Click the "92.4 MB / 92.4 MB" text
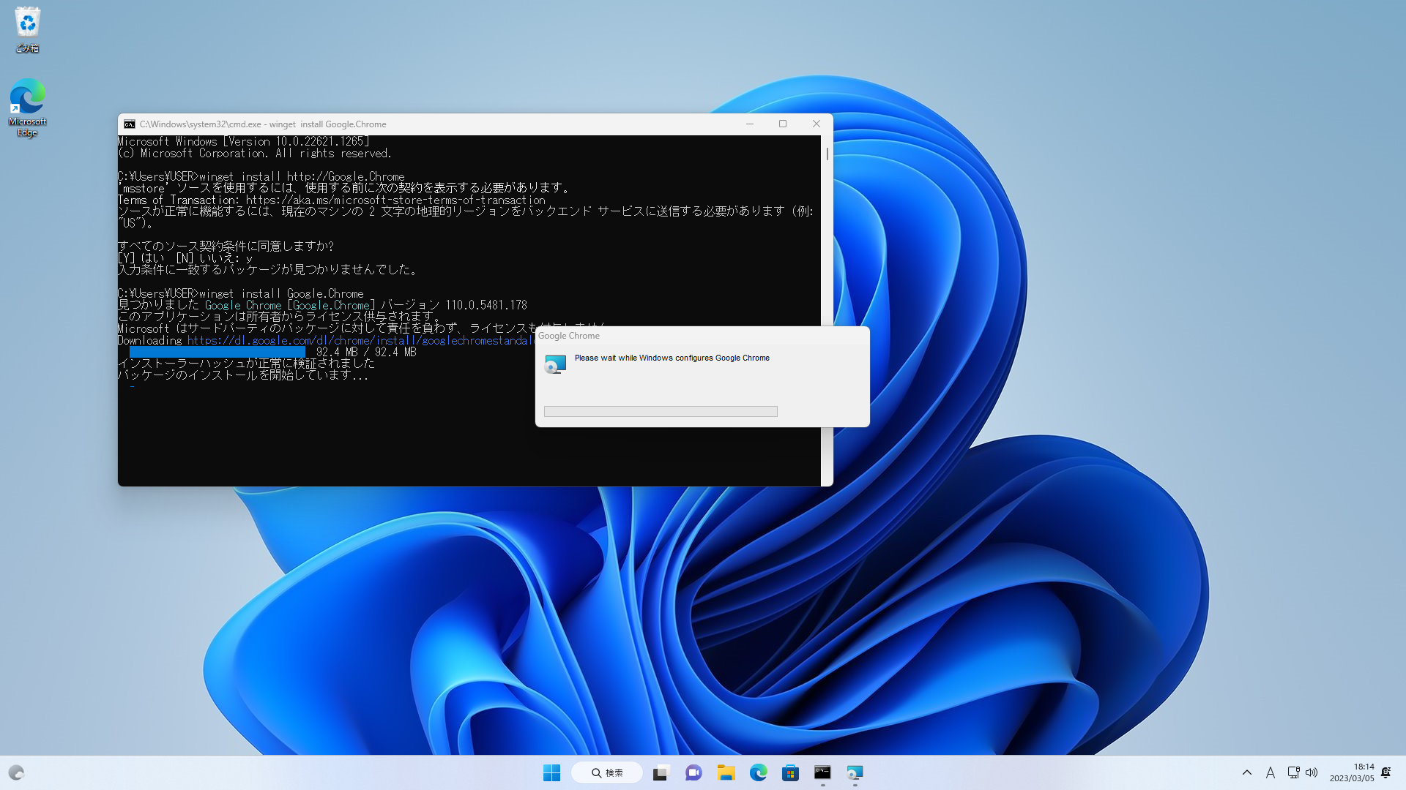 [x=366, y=352]
